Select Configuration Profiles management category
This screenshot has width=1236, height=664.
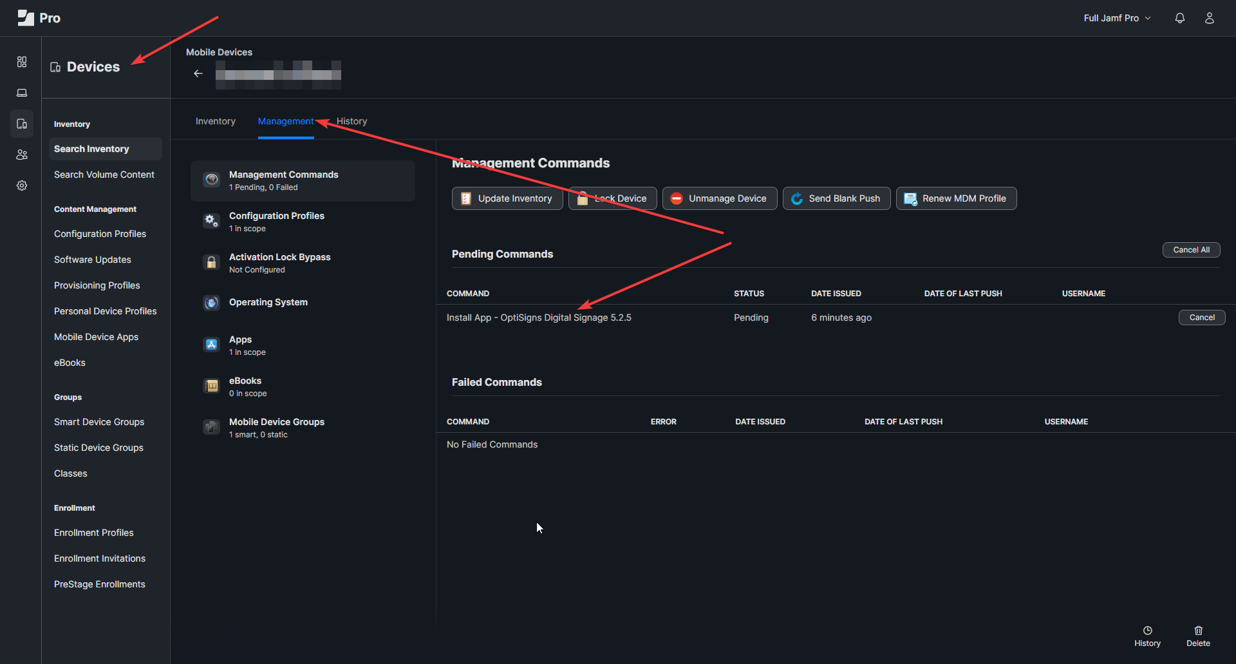(x=303, y=222)
